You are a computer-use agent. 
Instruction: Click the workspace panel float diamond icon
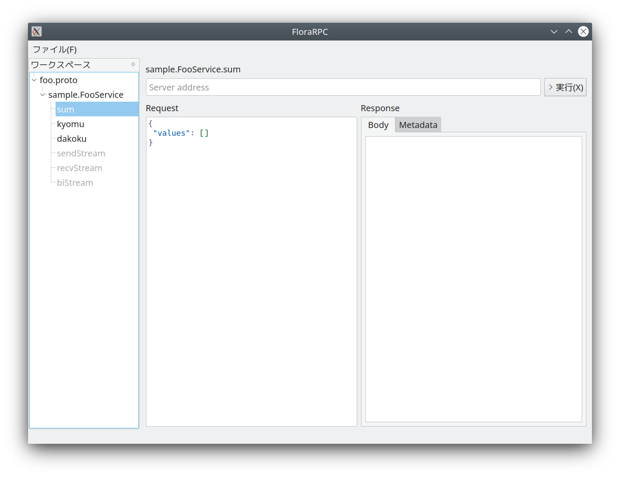(x=133, y=65)
